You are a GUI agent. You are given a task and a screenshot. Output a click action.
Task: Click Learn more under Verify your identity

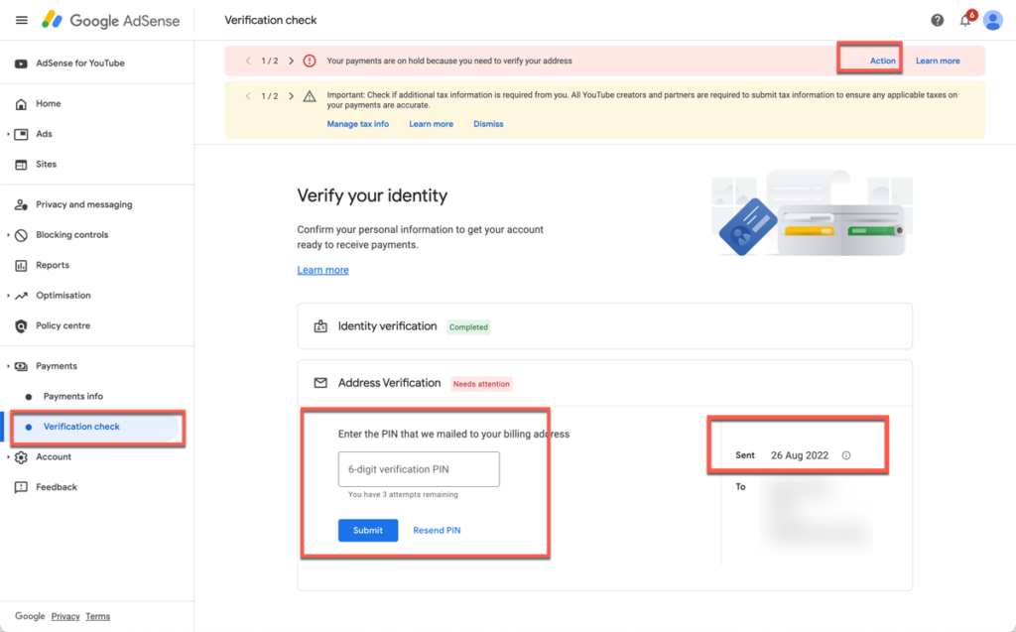(x=322, y=270)
